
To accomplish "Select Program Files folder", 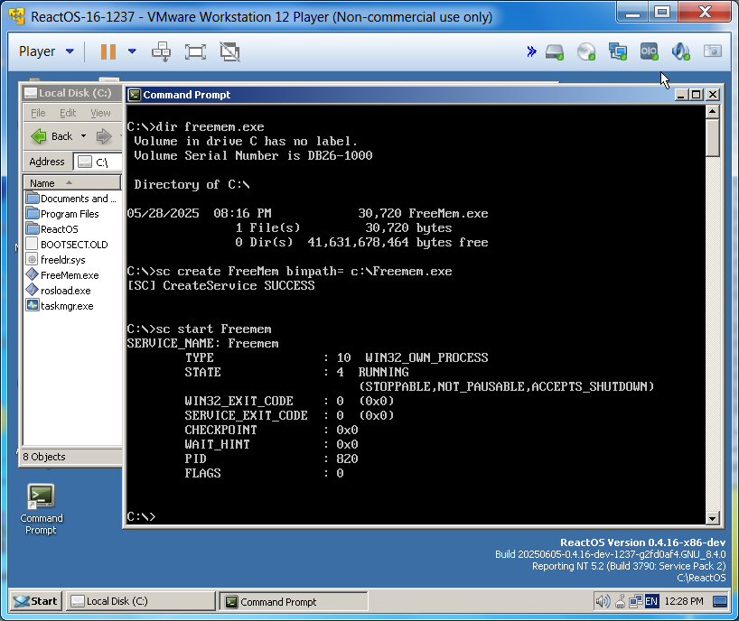I will tap(63, 214).
